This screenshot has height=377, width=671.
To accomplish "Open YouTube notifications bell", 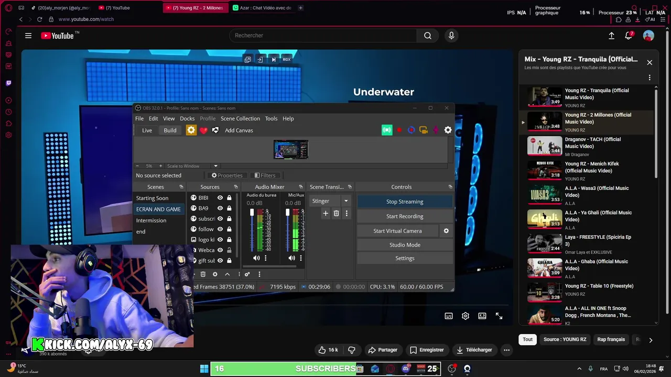I will tap(629, 36).
